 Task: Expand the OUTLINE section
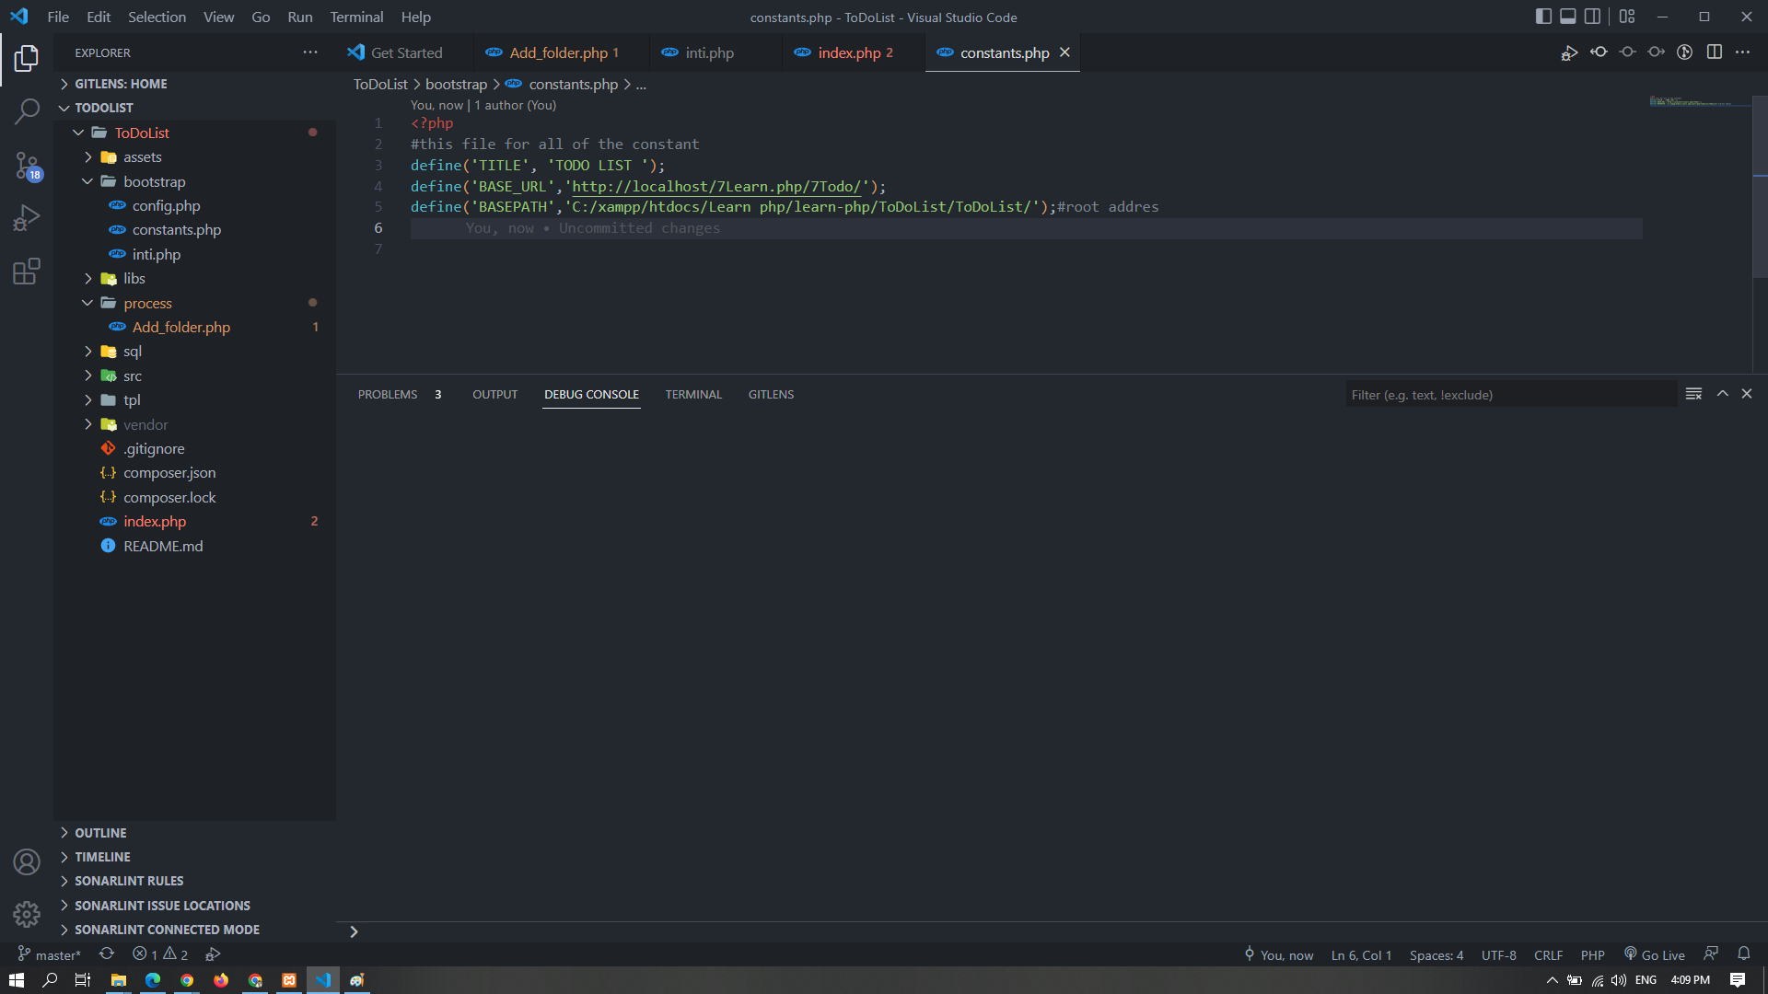(x=194, y=832)
